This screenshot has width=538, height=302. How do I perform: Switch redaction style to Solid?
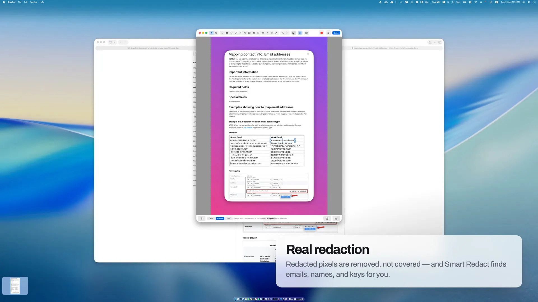[x=229, y=219]
